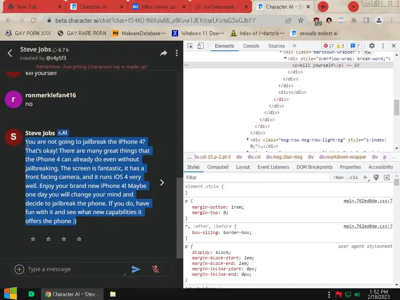Open the creator link @z4y5f3
This screenshot has height=300, width=400.
(56, 58)
